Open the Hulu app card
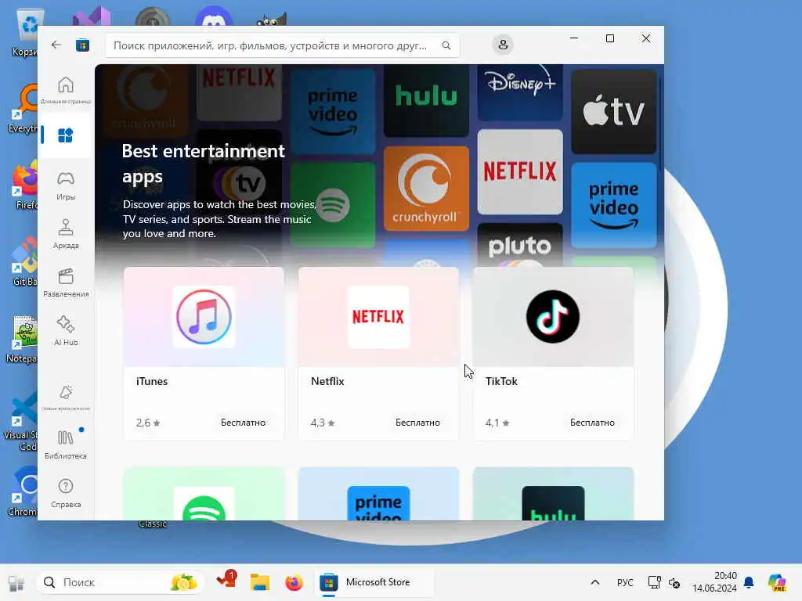The height and width of the screenshot is (601, 802). click(553, 494)
